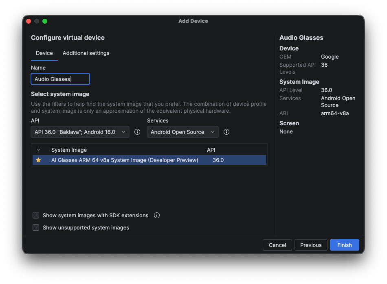Click the System Image column header
This screenshot has height=284, width=387.
69,150
